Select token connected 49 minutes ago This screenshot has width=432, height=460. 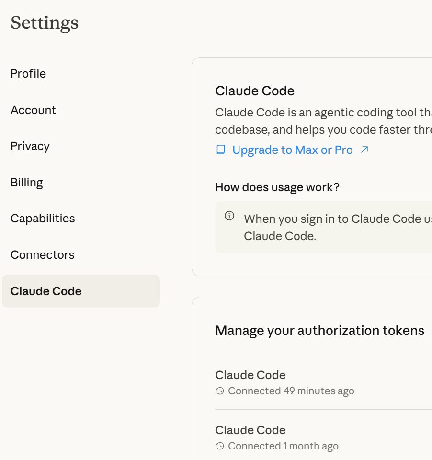pyautogui.click(x=323, y=382)
